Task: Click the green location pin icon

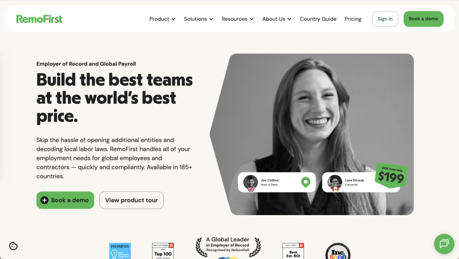Action: [x=305, y=182]
